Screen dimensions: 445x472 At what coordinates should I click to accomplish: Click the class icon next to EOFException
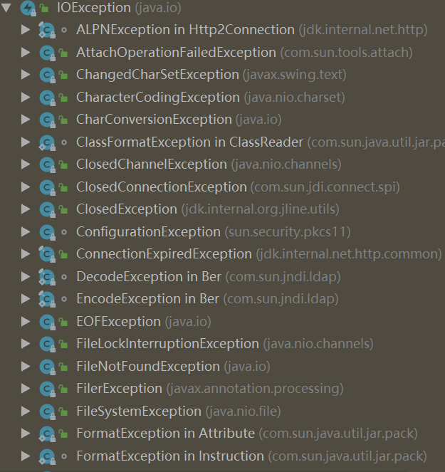pyautogui.click(x=47, y=322)
